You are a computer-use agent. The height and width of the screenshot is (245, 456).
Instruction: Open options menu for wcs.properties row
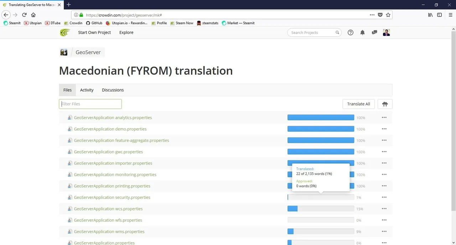[x=384, y=209]
